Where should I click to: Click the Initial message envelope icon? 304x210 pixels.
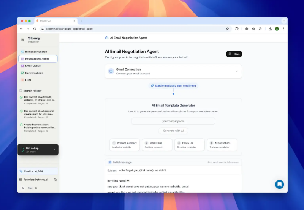tap(110, 163)
